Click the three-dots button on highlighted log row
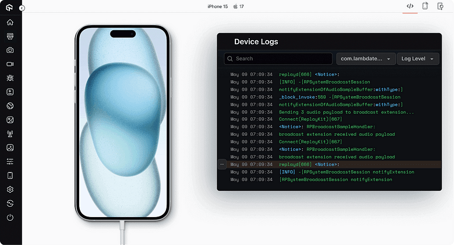This screenshot has height=245, width=466. pos(222,164)
